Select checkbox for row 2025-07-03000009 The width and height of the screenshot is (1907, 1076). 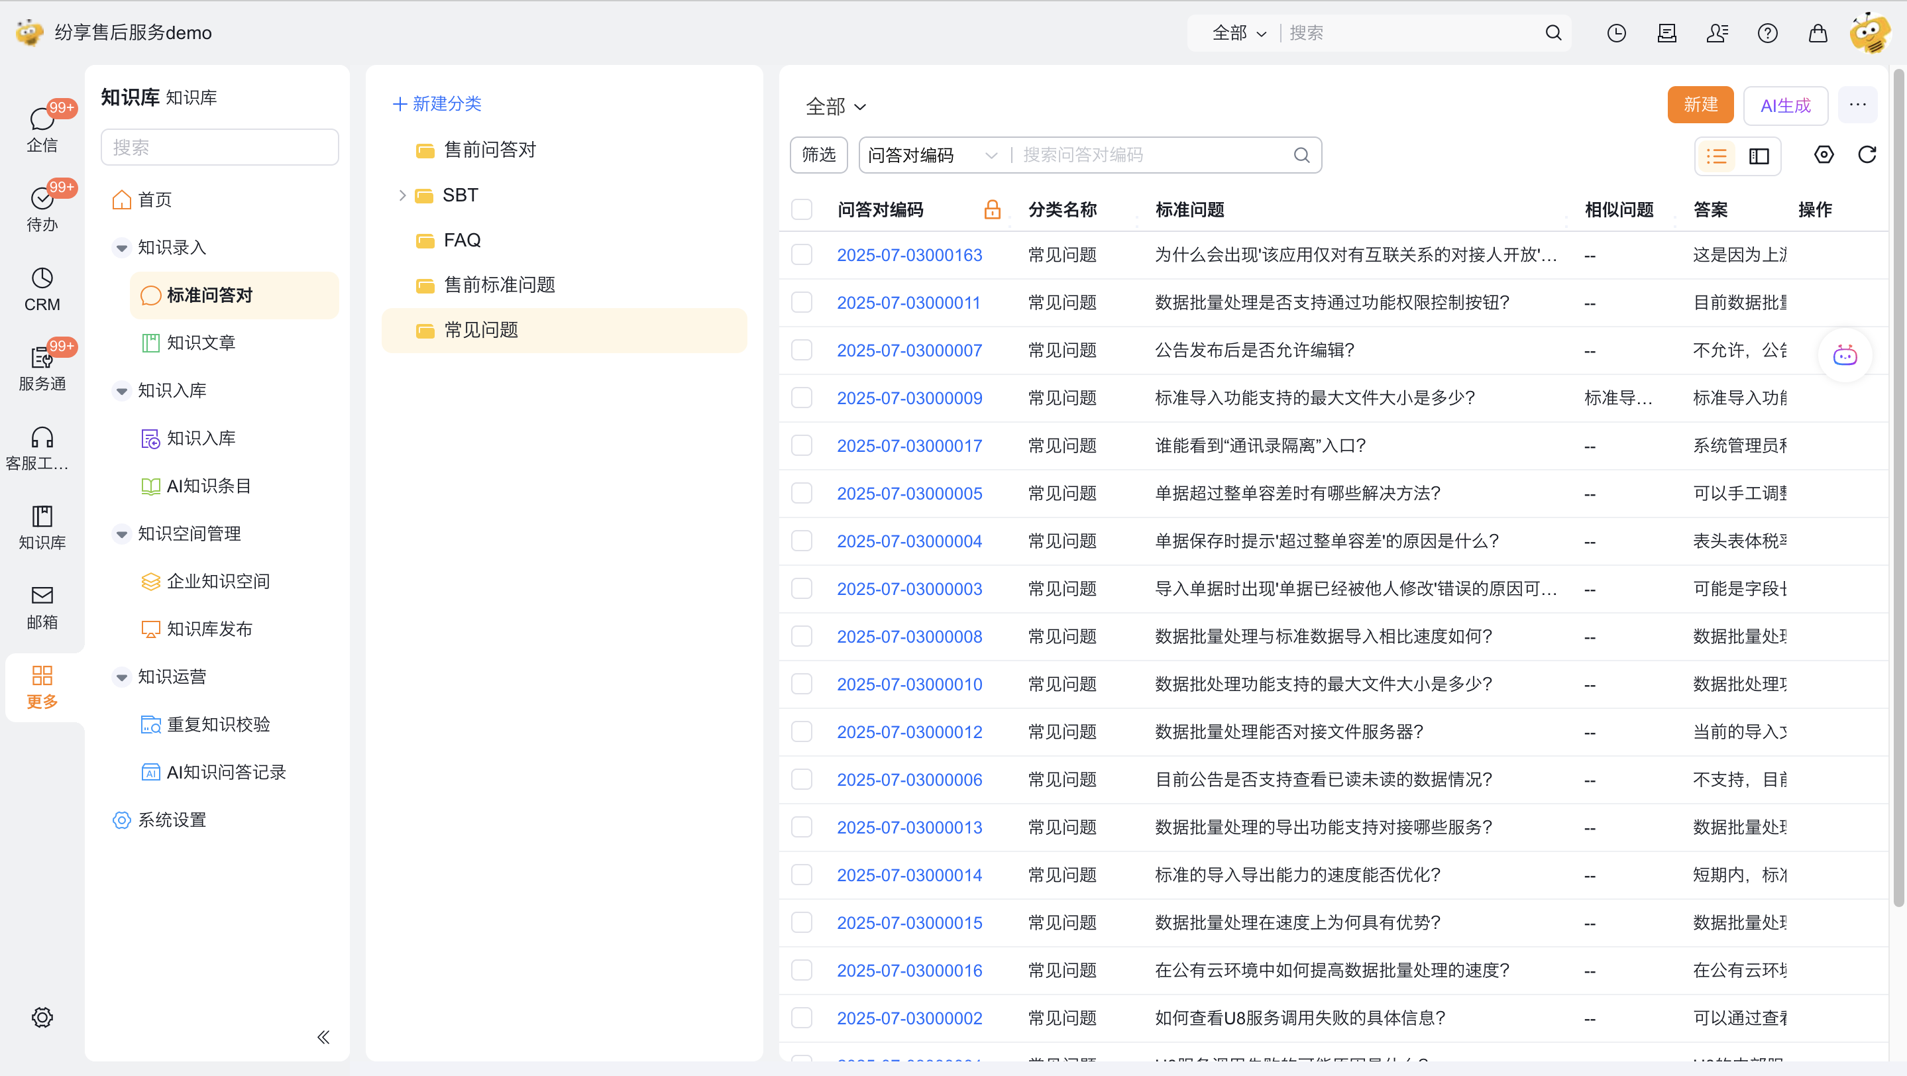pos(802,398)
